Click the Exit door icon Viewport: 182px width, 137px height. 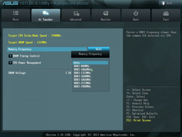[163, 3]
